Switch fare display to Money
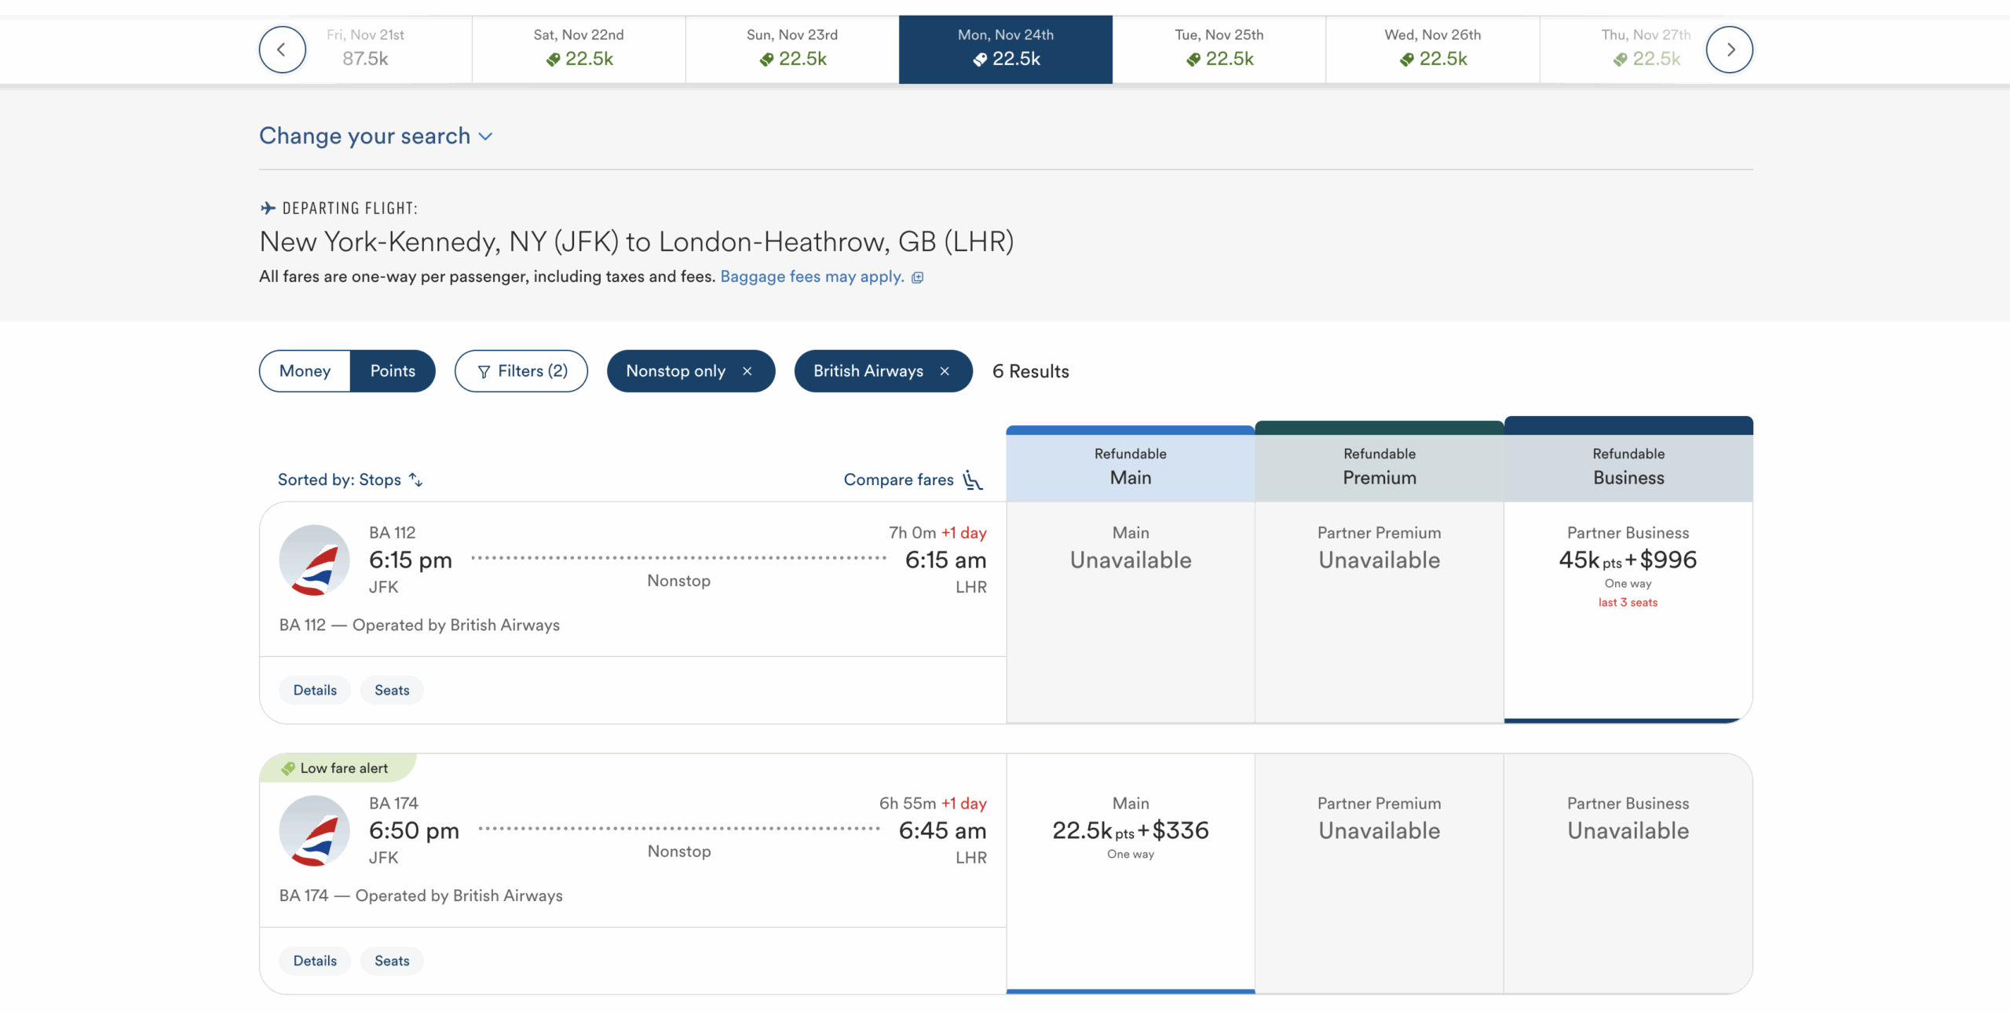Viewport: 2010px width, 1014px height. (305, 370)
